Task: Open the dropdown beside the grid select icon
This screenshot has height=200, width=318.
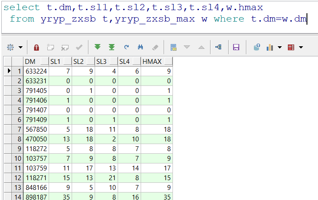Action: [20, 47]
